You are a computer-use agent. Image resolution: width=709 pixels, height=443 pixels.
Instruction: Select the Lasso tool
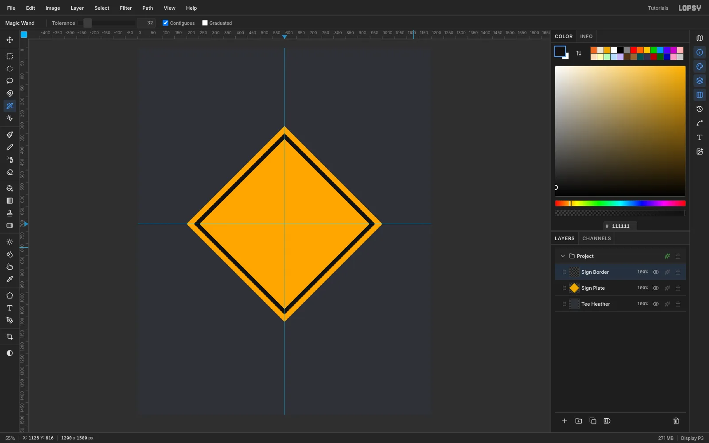tap(10, 81)
